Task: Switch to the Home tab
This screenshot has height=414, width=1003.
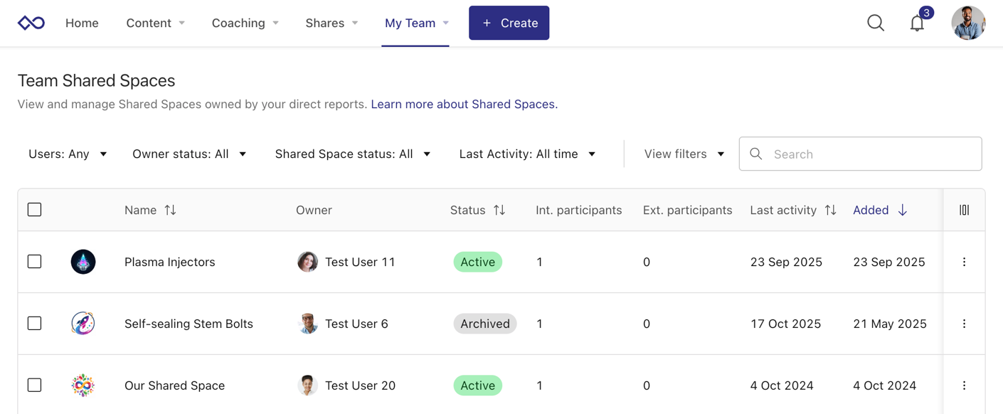Action: pos(82,23)
